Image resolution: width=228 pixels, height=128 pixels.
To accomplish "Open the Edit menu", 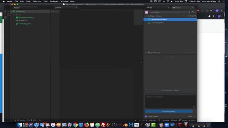I will point(22,1).
